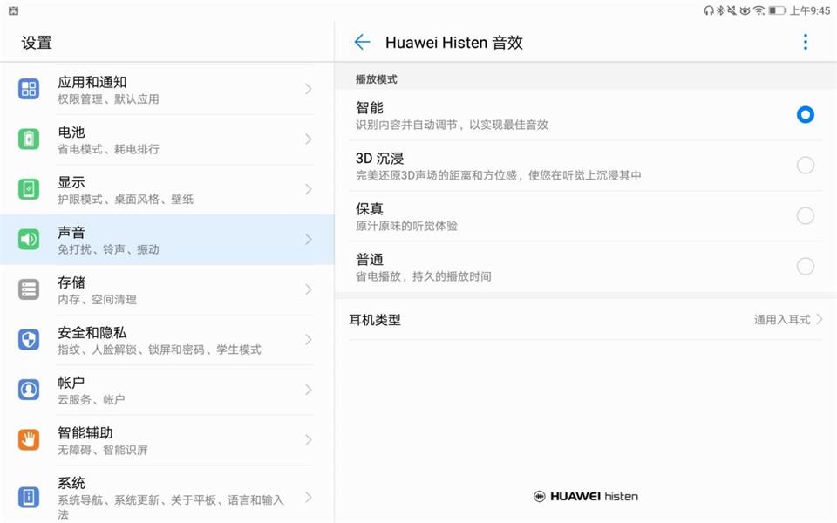Select the 普通 radio button
837x523 pixels.
click(x=805, y=266)
